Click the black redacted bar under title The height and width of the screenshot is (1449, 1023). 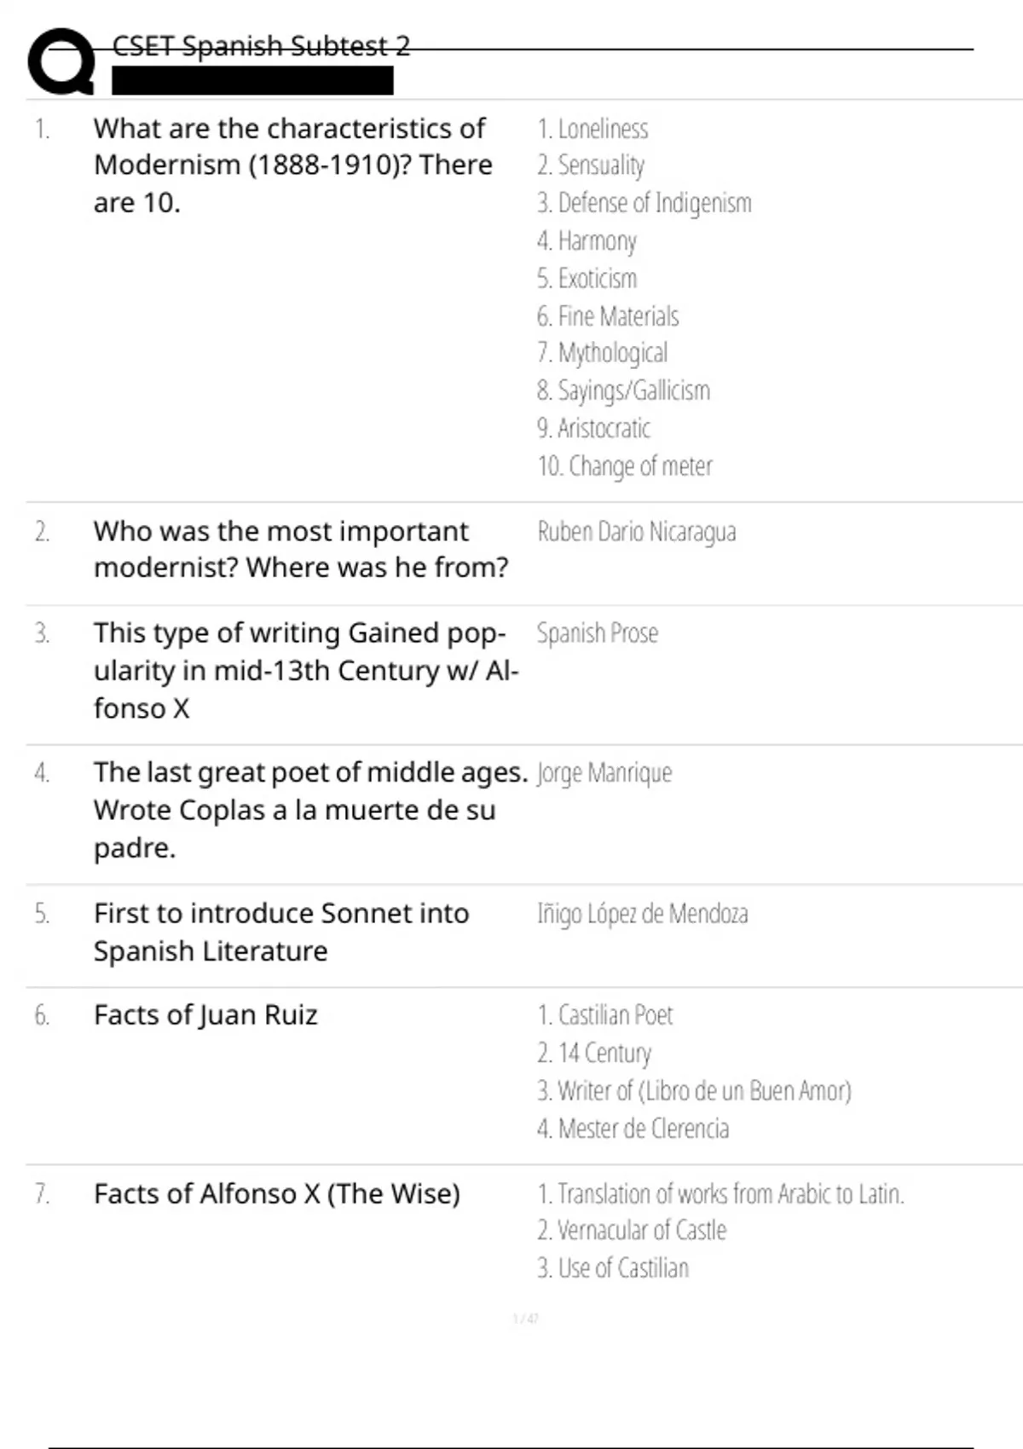click(252, 81)
